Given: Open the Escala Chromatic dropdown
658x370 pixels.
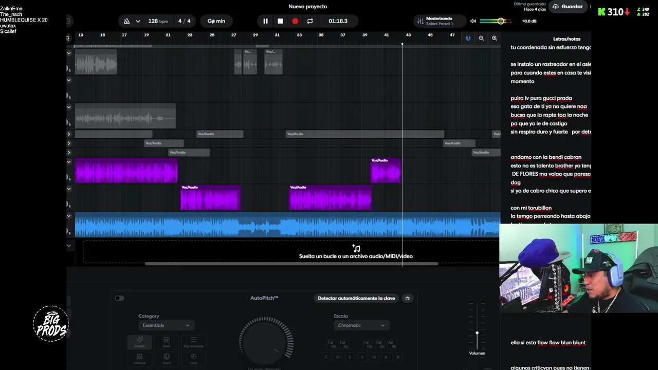Looking at the screenshot, I should [361, 325].
